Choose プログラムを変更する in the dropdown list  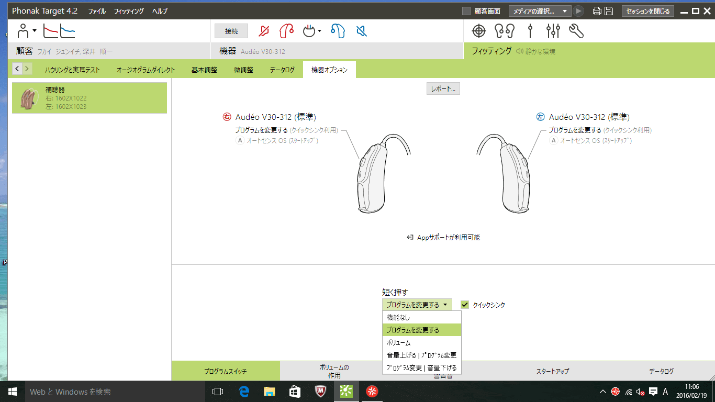tap(422, 330)
